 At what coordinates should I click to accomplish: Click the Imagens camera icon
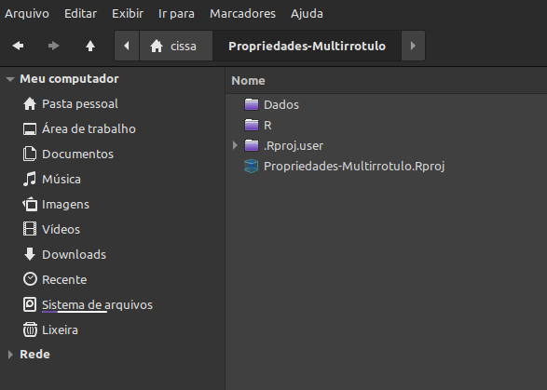pos(30,204)
